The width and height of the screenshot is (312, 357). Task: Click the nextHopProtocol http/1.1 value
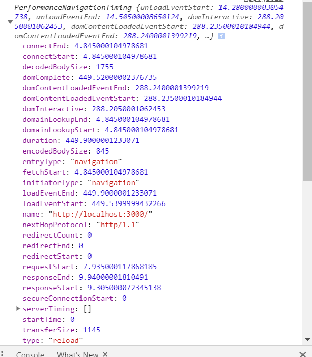coord(118,225)
